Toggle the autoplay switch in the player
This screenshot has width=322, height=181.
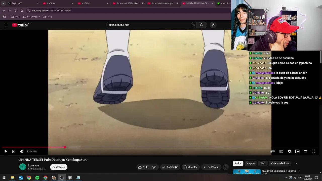273,151
